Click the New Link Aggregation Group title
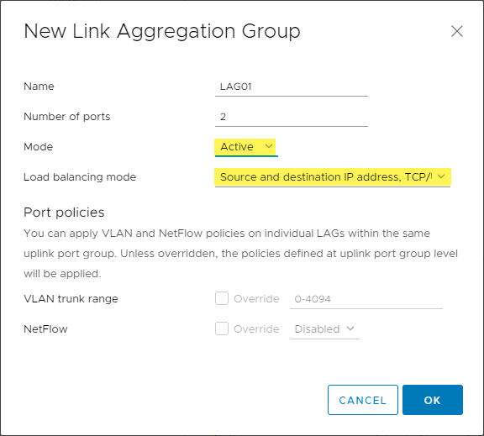The height and width of the screenshot is (436, 484). (161, 31)
